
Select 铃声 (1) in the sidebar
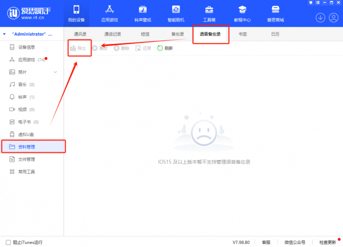32,97
